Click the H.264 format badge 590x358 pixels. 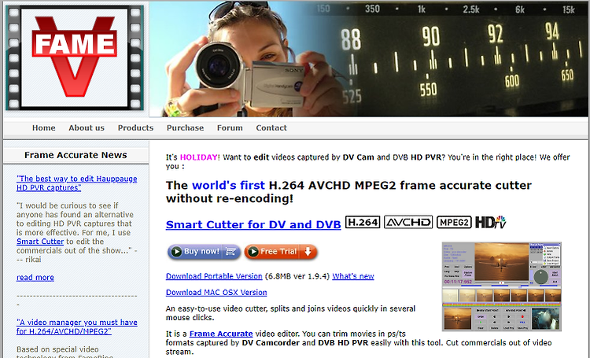tap(363, 222)
